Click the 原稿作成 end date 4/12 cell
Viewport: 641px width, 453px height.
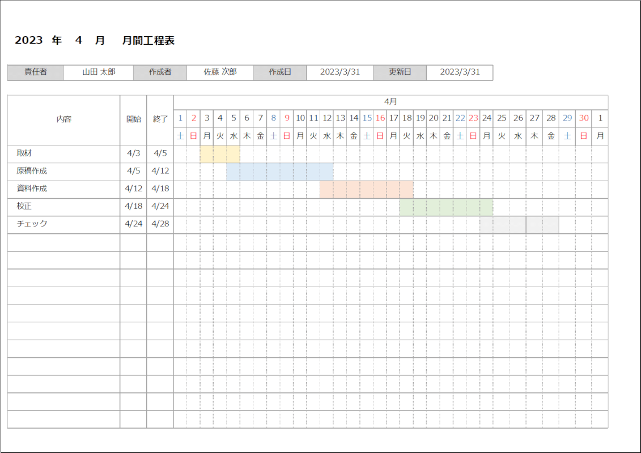pos(160,172)
